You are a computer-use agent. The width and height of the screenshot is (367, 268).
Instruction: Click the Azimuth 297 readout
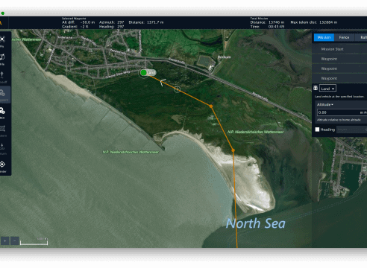(x=111, y=22)
